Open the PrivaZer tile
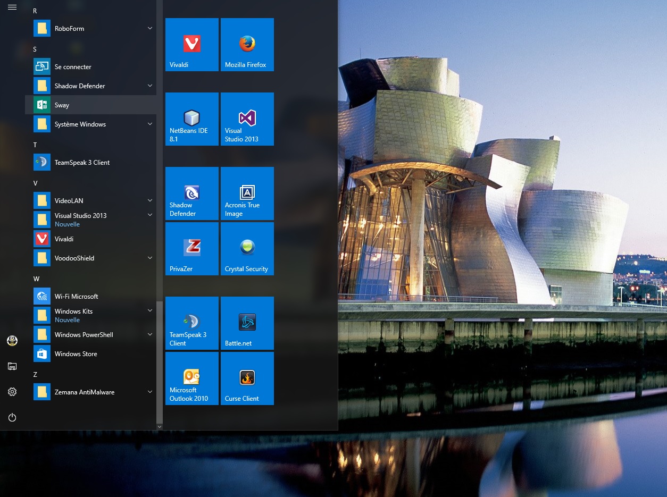This screenshot has height=497, width=667. (x=191, y=249)
